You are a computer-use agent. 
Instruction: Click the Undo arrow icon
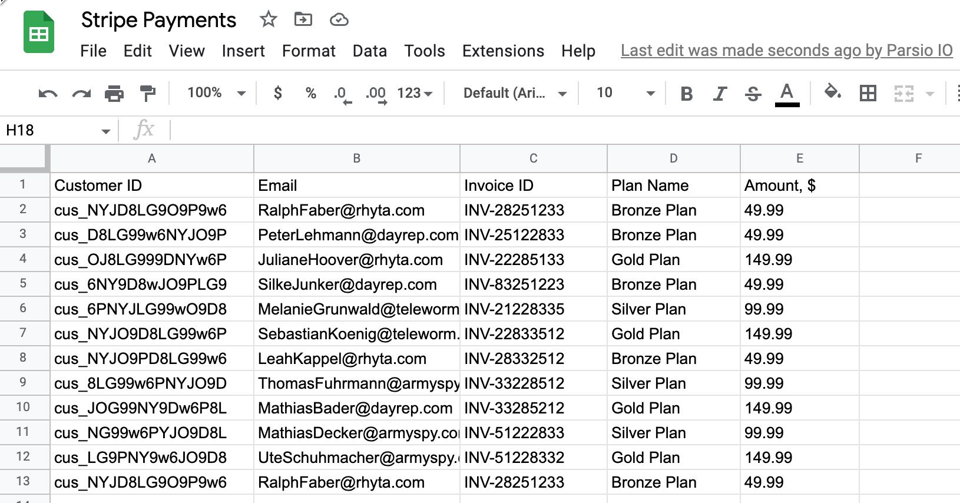(x=48, y=94)
